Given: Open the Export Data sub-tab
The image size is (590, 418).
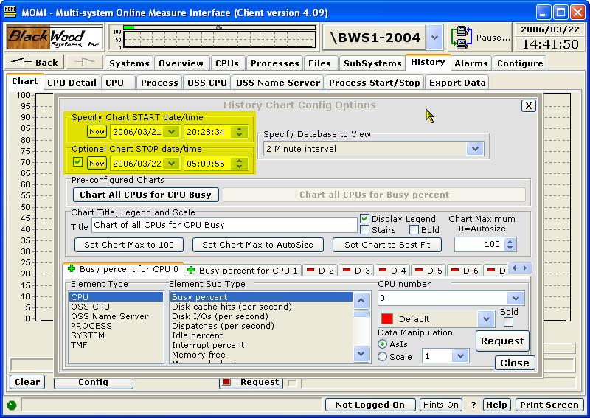Looking at the screenshot, I should tap(457, 83).
